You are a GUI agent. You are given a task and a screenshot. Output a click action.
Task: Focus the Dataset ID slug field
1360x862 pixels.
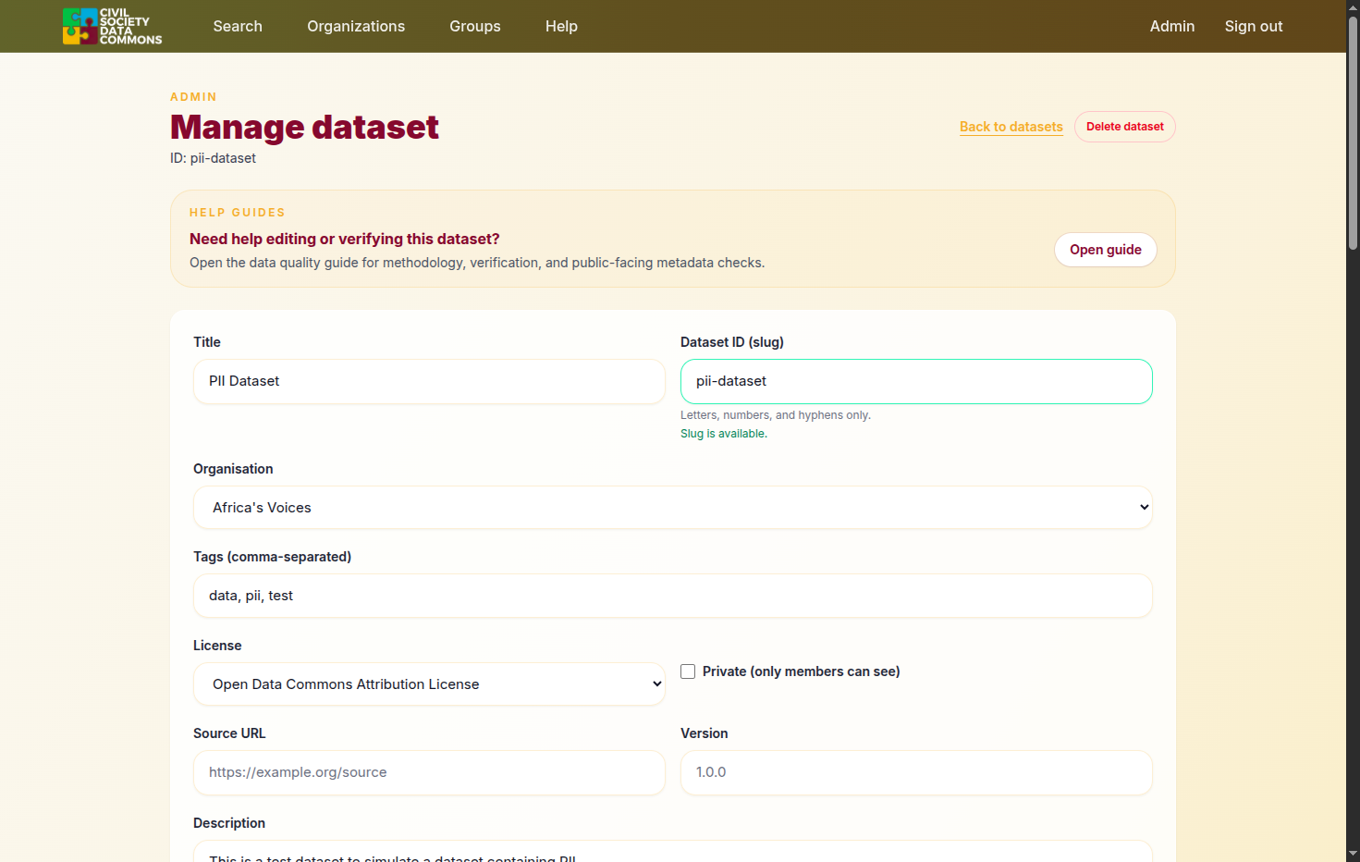[916, 381]
